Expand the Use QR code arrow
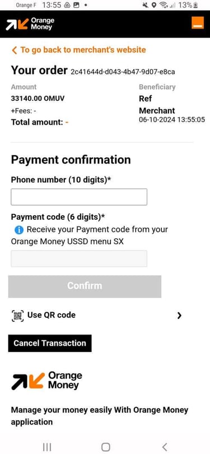Screen dimensions: 210x454 click(179, 316)
